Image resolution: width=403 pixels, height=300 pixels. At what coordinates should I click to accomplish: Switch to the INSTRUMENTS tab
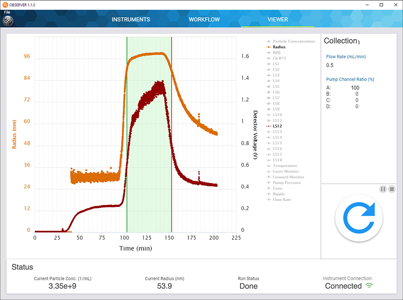[131, 19]
